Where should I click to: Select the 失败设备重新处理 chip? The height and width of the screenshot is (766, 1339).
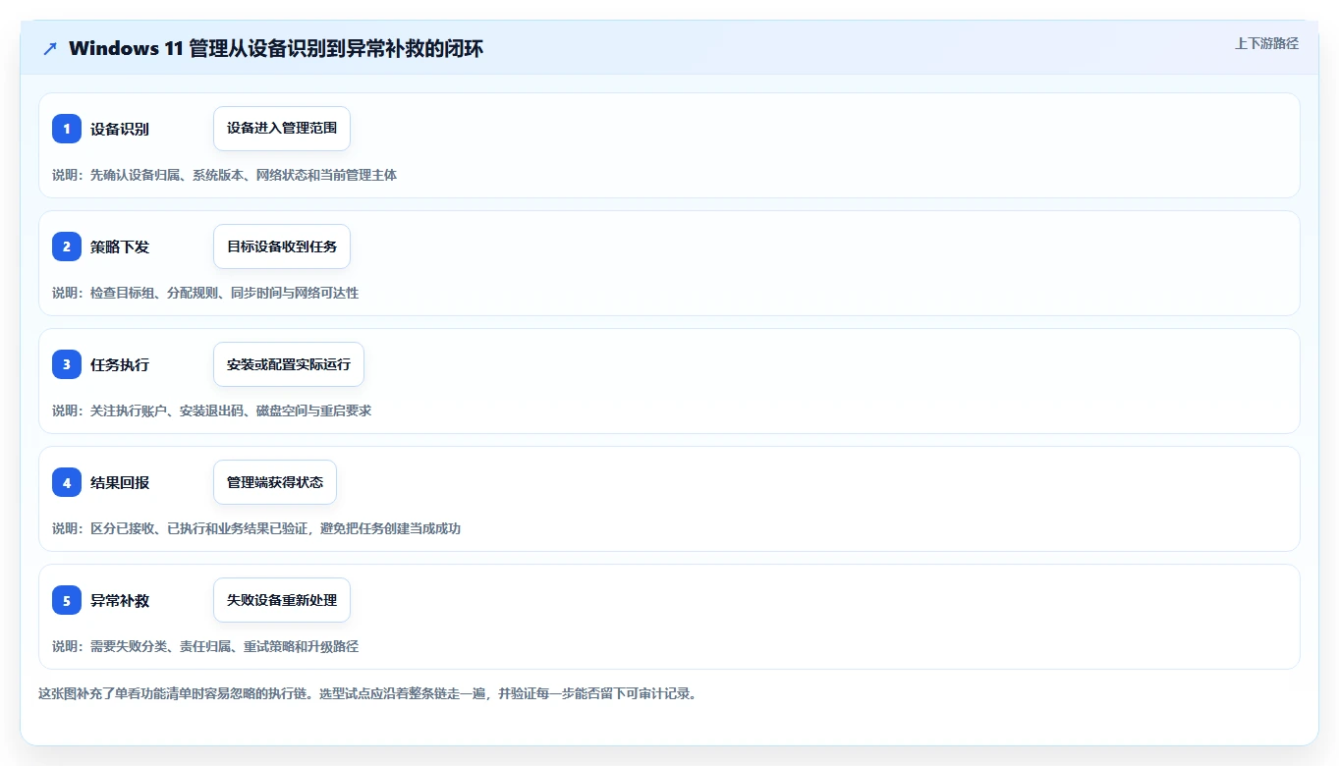[282, 600]
